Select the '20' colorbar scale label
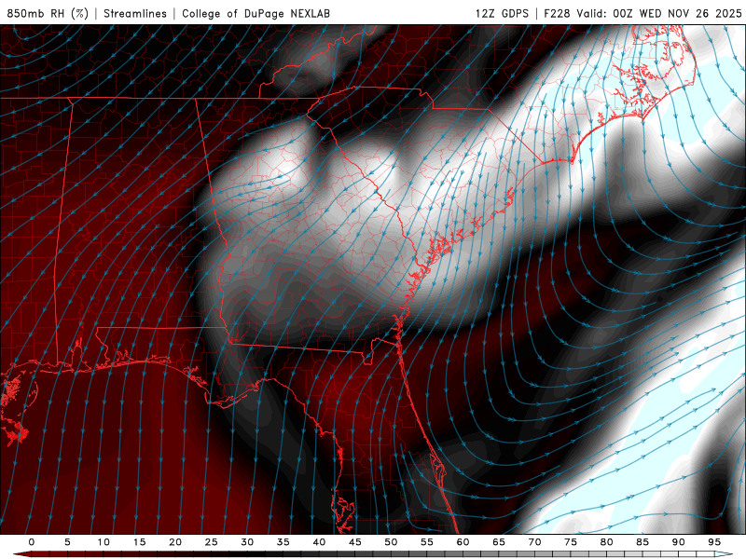 coord(175,542)
